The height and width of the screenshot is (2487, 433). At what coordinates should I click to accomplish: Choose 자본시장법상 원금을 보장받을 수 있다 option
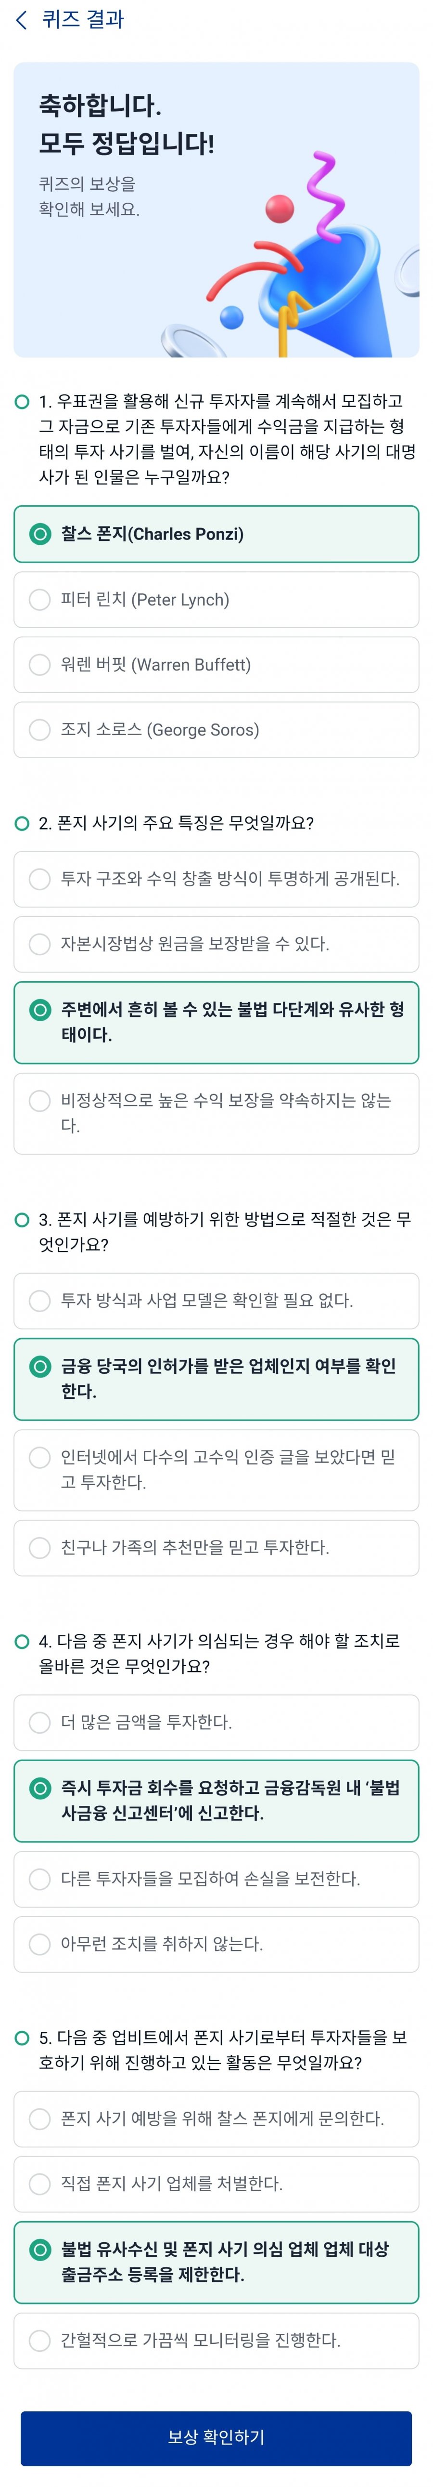(216, 944)
